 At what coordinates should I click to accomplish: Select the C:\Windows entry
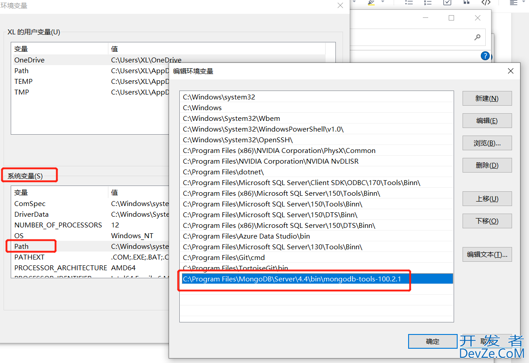click(x=316, y=107)
